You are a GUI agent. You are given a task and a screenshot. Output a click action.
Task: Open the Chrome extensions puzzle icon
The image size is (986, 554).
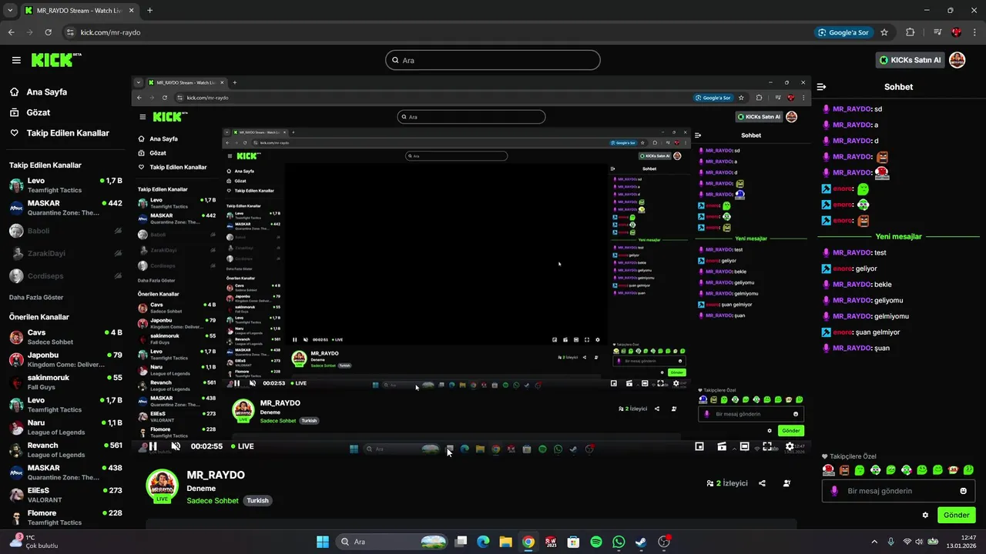(x=910, y=32)
